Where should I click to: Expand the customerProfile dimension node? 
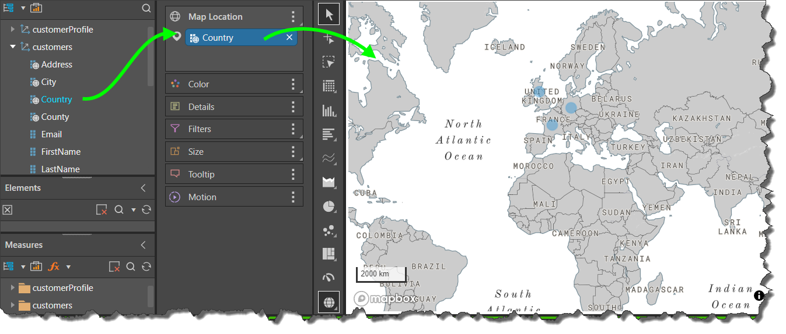[x=13, y=30]
